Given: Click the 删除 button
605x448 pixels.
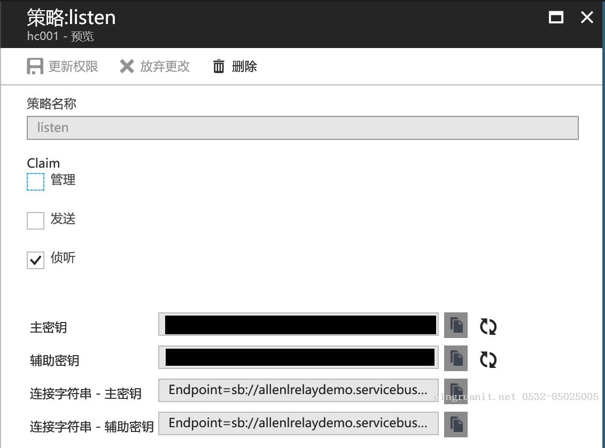Looking at the screenshot, I should click(245, 66).
